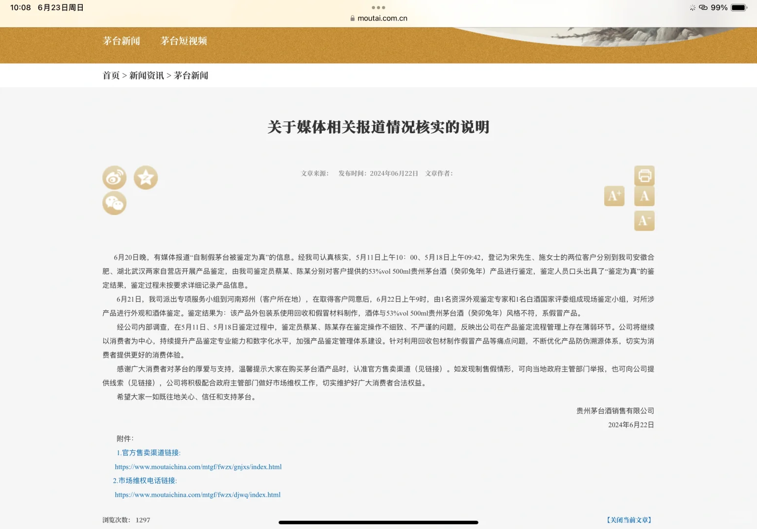Open the market rights protection phone link
757x529 pixels.
[x=197, y=494]
